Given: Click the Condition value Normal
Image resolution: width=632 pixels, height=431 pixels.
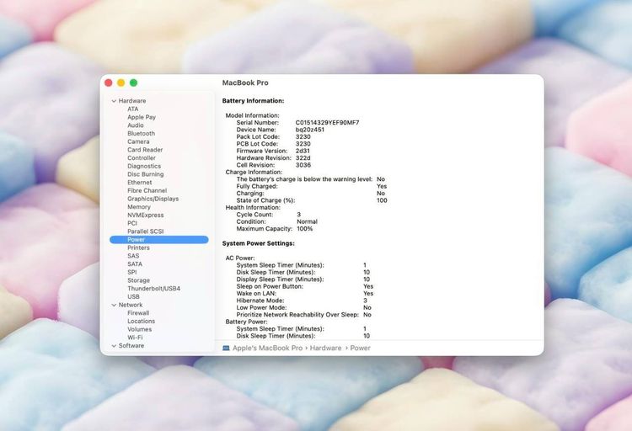Looking at the screenshot, I should [x=307, y=221].
